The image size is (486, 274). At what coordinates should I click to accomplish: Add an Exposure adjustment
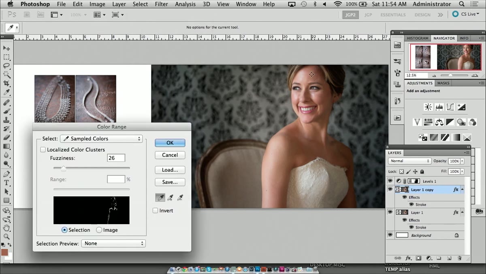461,107
